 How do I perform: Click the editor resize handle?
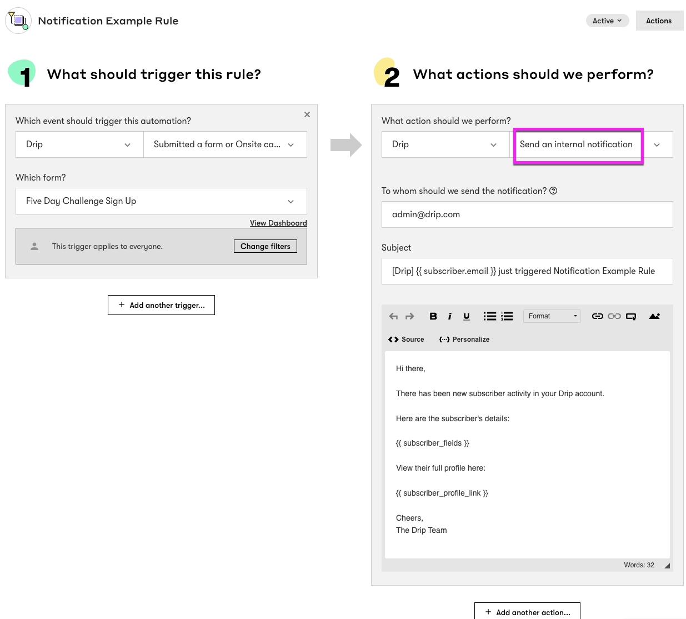pyautogui.click(x=667, y=566)
